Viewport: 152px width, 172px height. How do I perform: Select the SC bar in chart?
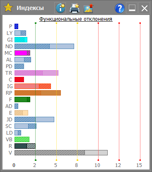point(25,126)
